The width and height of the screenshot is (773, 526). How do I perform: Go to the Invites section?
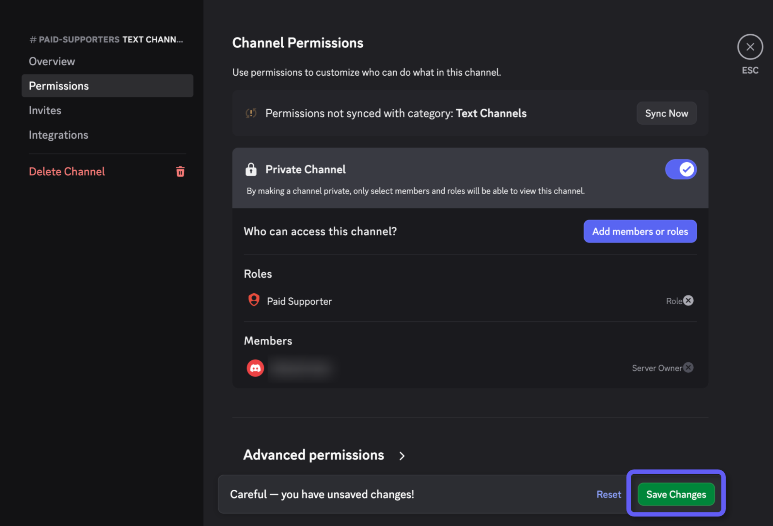[45, 110]
